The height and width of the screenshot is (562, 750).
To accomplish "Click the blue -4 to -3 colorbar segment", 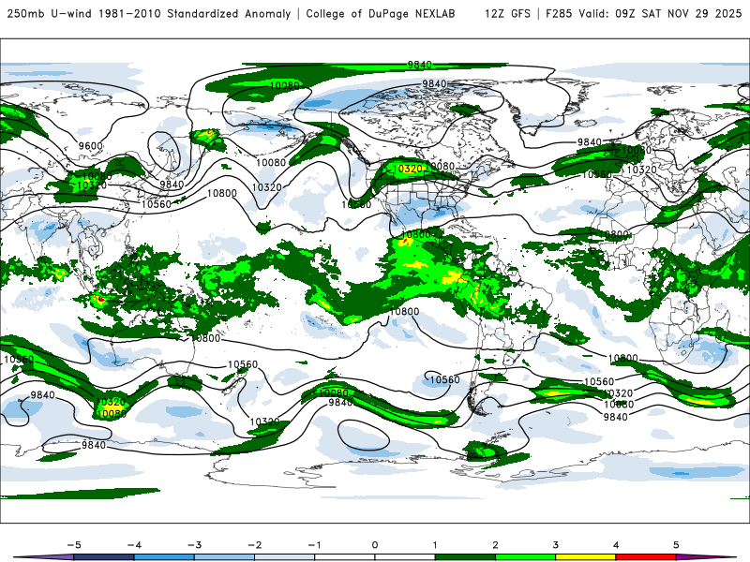I will (164, 557).
